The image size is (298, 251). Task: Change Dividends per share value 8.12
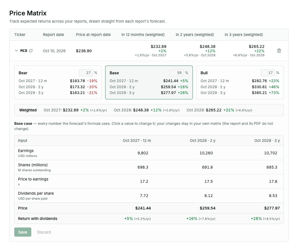pos(208,196)
